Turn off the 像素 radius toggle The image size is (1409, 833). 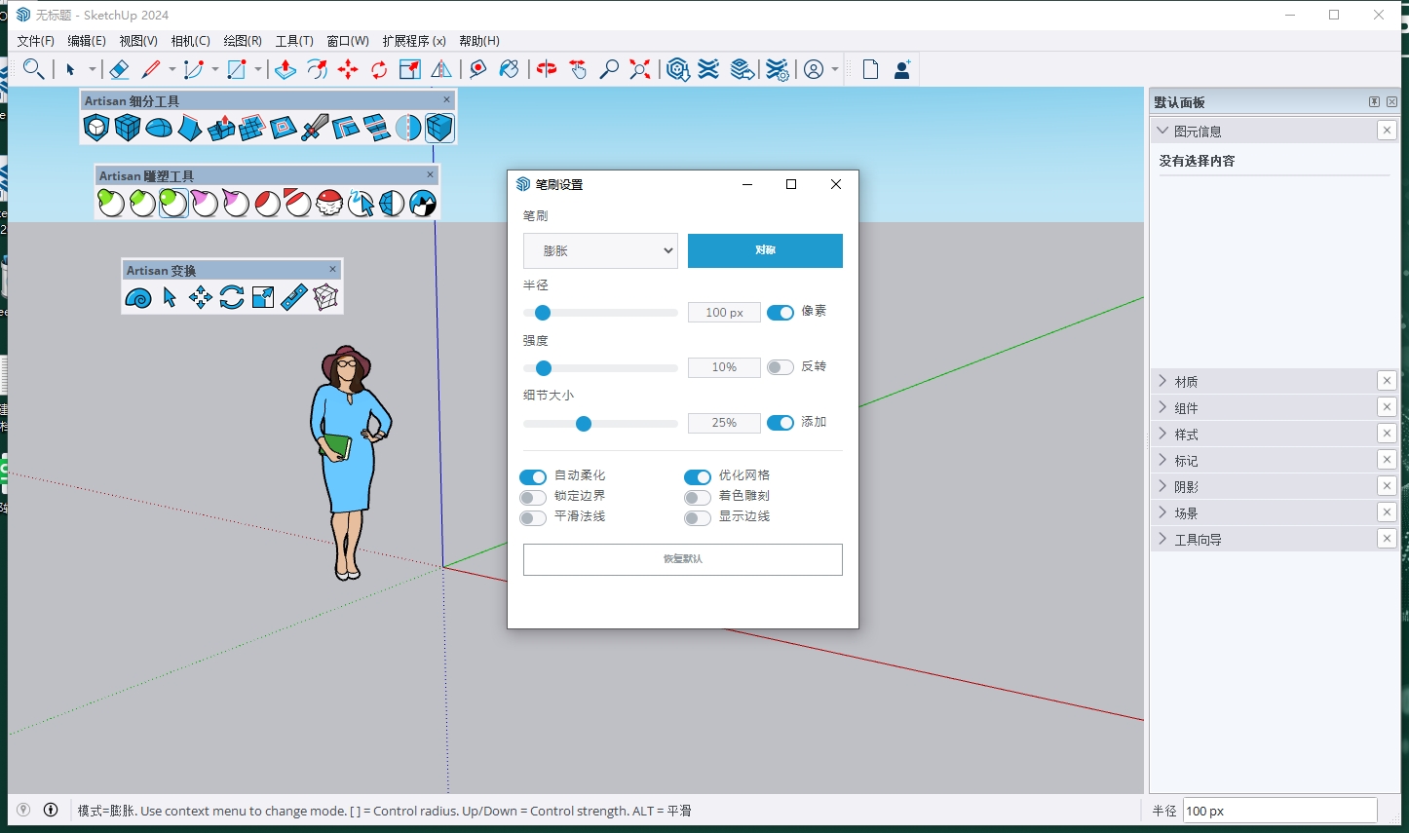pos(780,312)
